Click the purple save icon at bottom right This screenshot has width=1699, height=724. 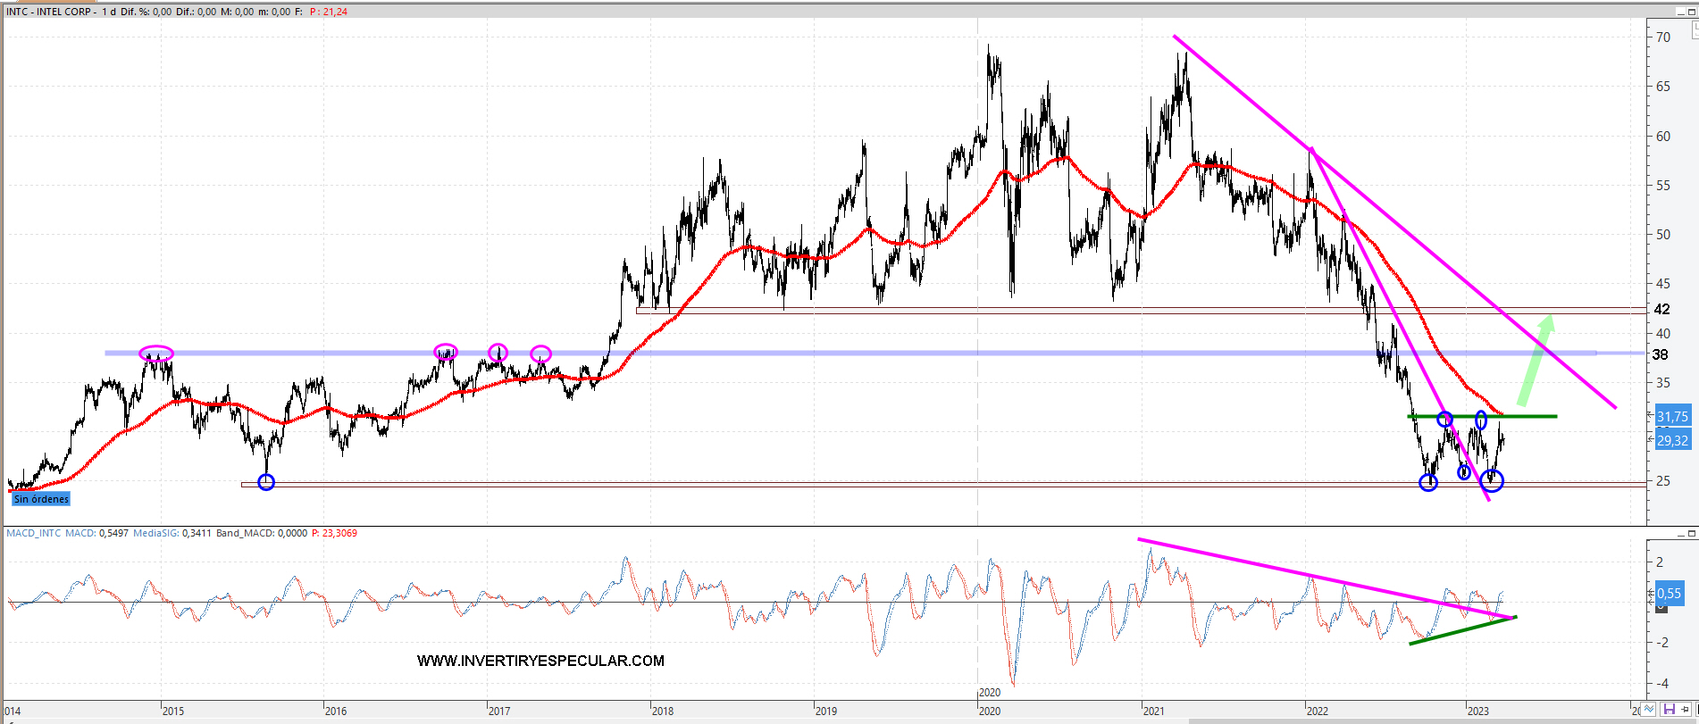1669,710
